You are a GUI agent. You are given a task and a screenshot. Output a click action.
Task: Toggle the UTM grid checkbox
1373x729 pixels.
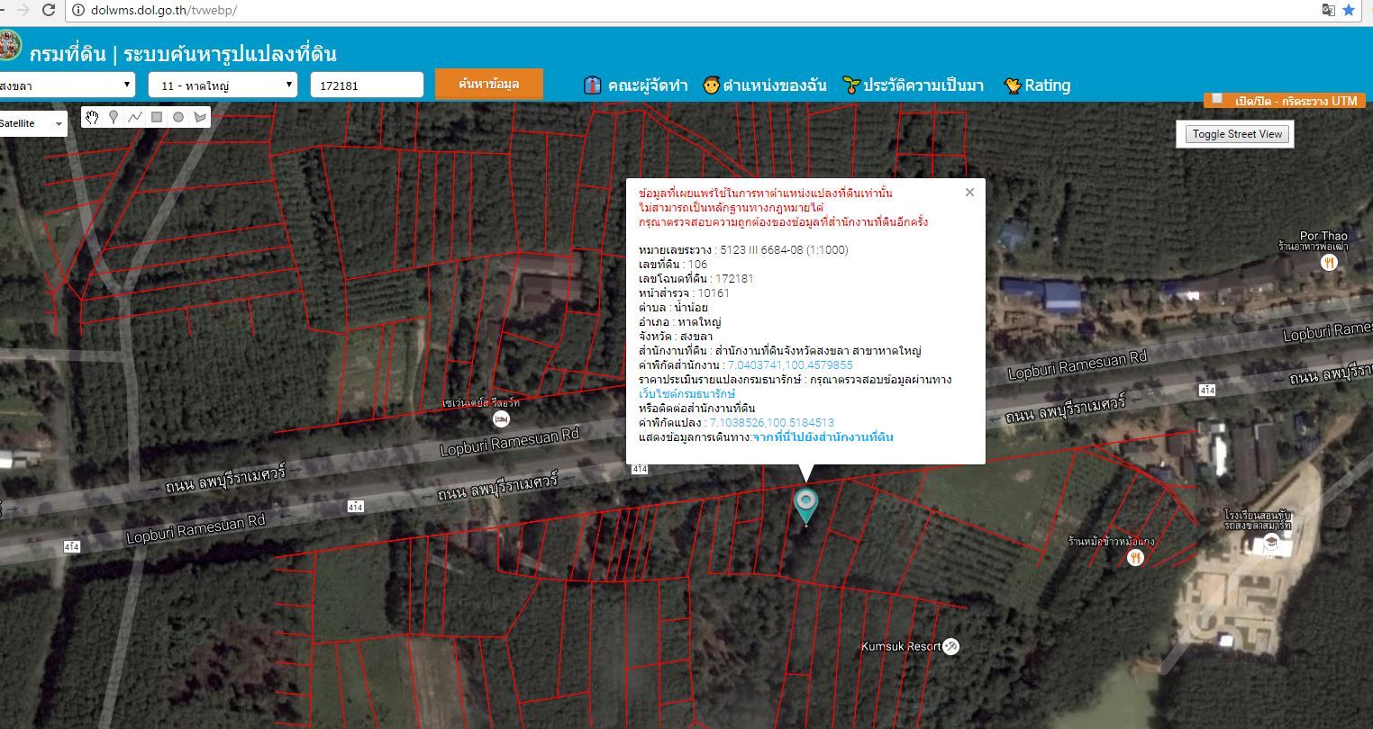(x=1217, y=99)
